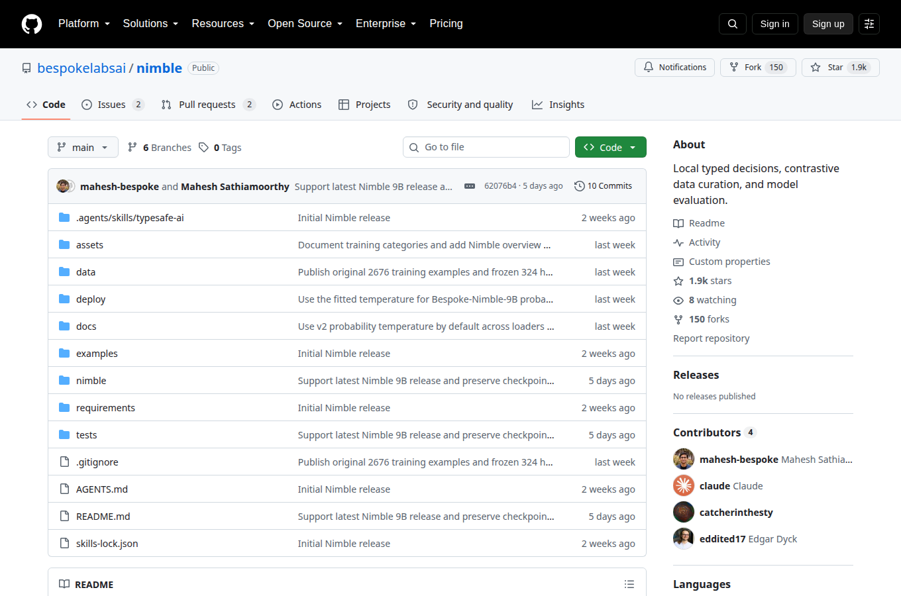Click the ellipsis to expand commit message
The width and height of the screenshot is (901, 596).
[x=470, y=186]
